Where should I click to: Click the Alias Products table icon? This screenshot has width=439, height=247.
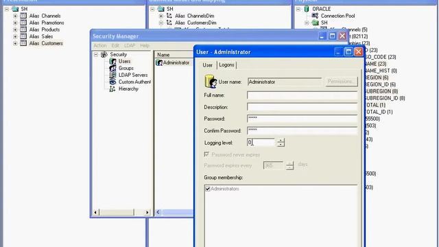[23, 30]
